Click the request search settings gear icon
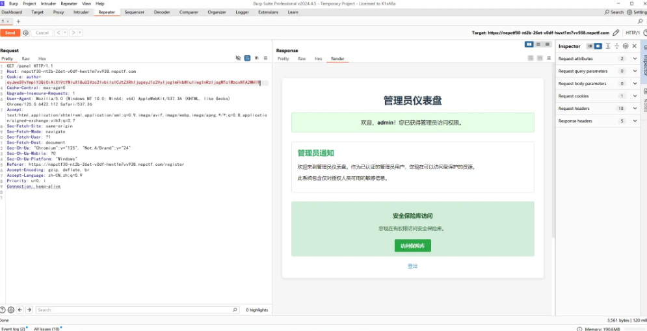Image resolution: width=647 pixels, height=331 pixels. 11,310
